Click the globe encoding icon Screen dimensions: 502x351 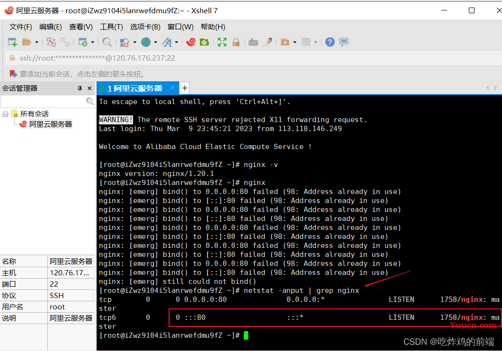[x=146, y=42]
